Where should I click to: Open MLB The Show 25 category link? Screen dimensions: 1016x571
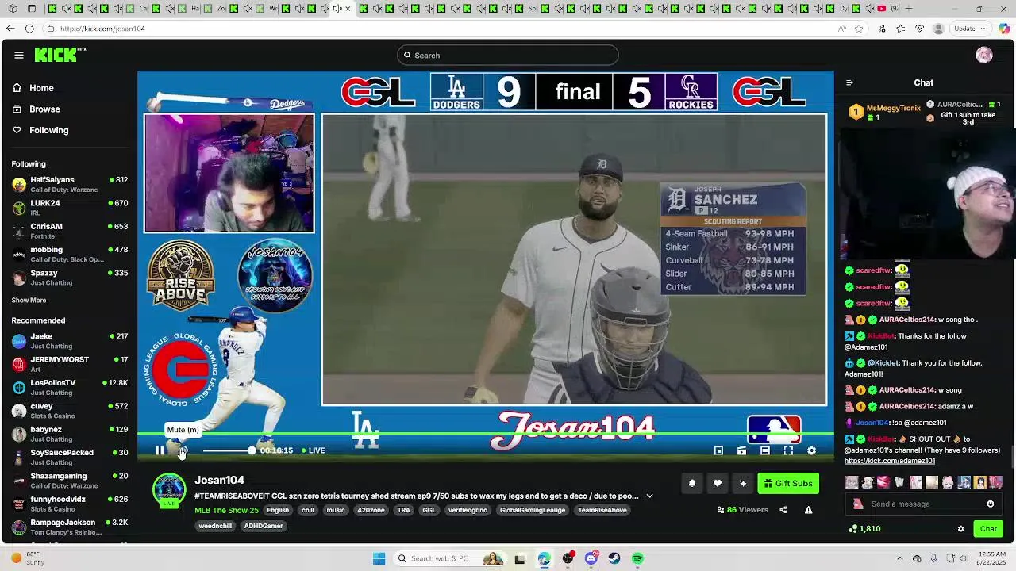226,510
